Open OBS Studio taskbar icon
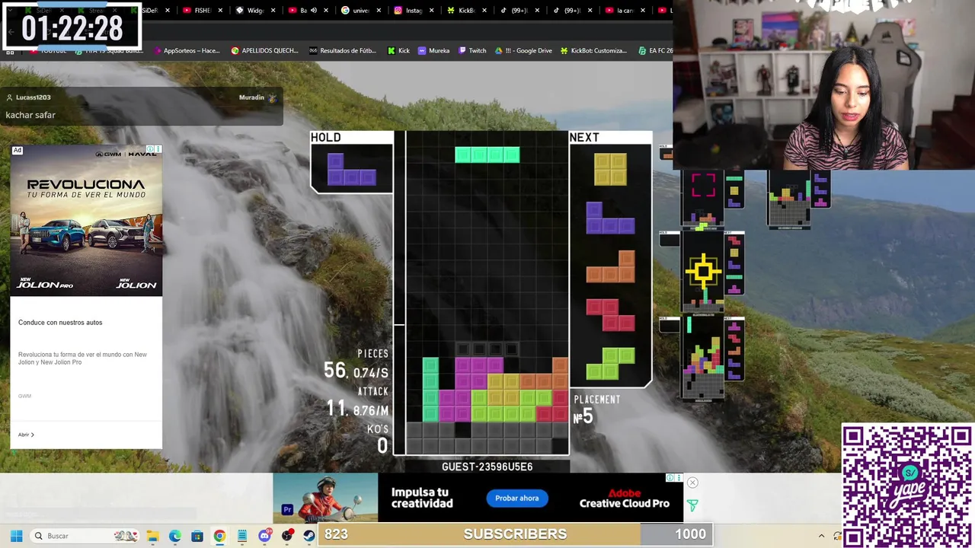The width and height of the screenshot is (975, 548). click(x=287, y=536)
